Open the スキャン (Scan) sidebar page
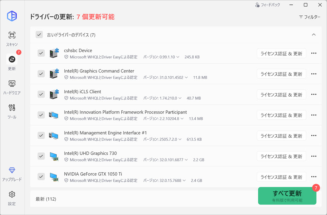The image size is (327, 215). point(12,39)
